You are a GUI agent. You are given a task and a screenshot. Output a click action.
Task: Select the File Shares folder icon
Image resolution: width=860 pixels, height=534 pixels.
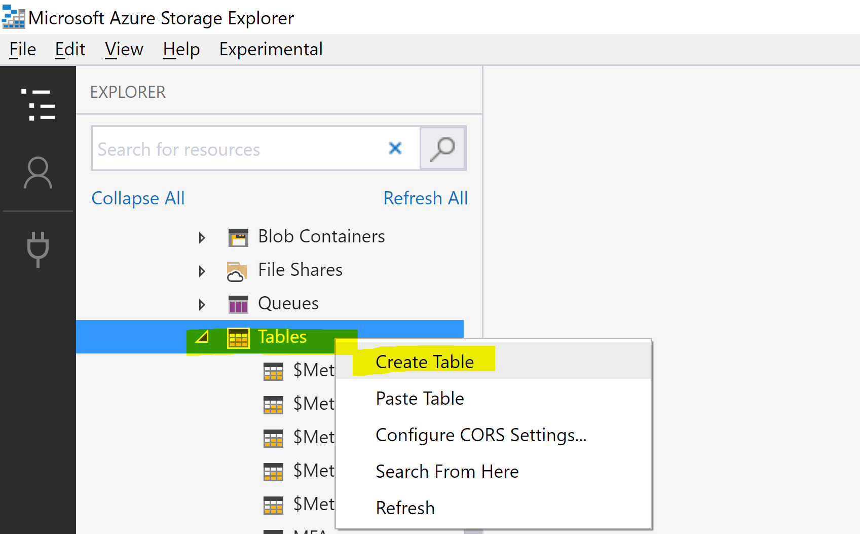point(237,270)
